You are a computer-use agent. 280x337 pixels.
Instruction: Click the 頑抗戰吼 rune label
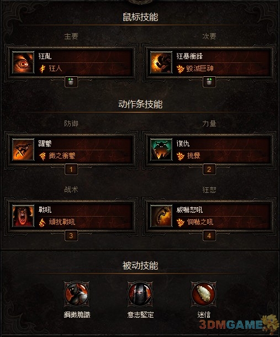pos(62,222)
